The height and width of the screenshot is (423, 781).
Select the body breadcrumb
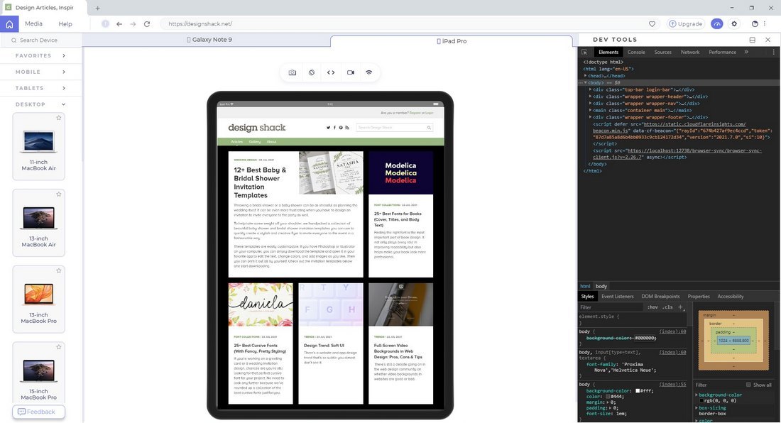point(601,287)
